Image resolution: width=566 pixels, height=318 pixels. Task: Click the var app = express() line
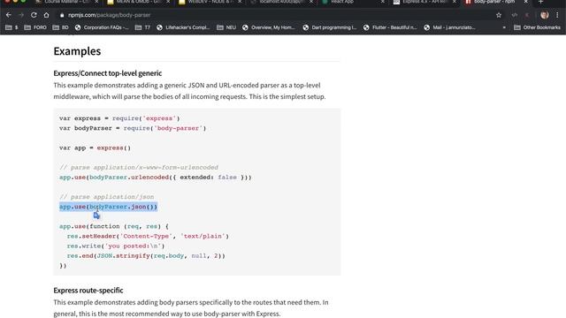tap(95, 148)
